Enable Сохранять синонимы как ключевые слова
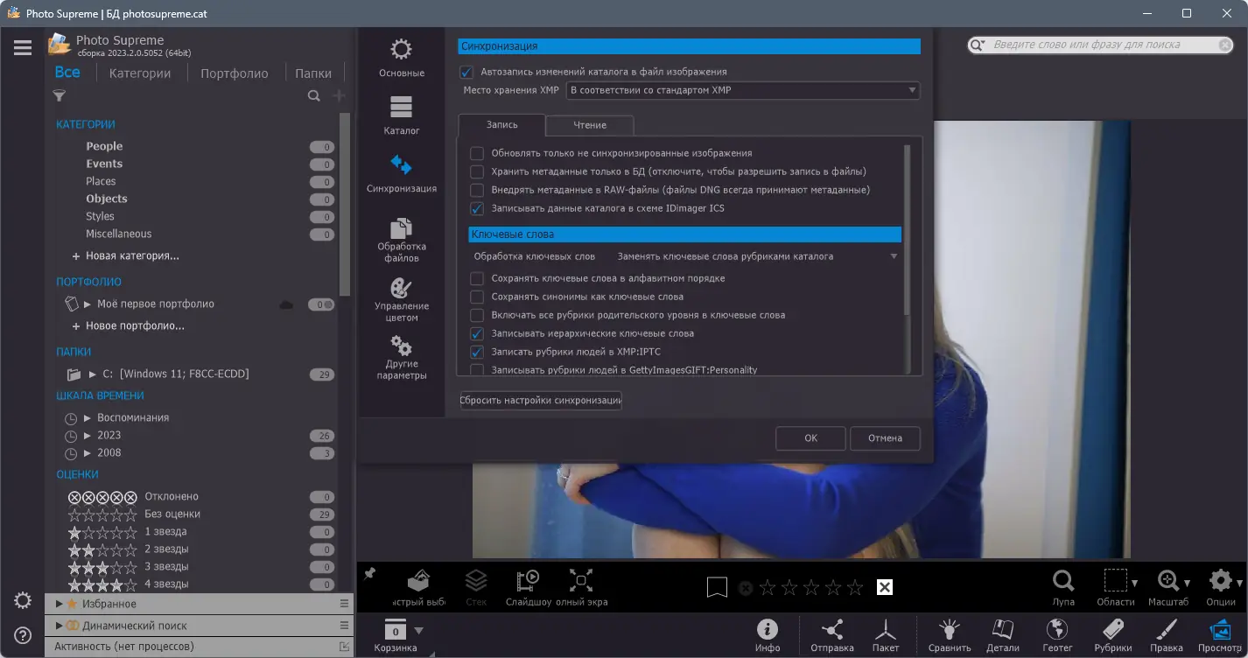 tap(477, 297)
